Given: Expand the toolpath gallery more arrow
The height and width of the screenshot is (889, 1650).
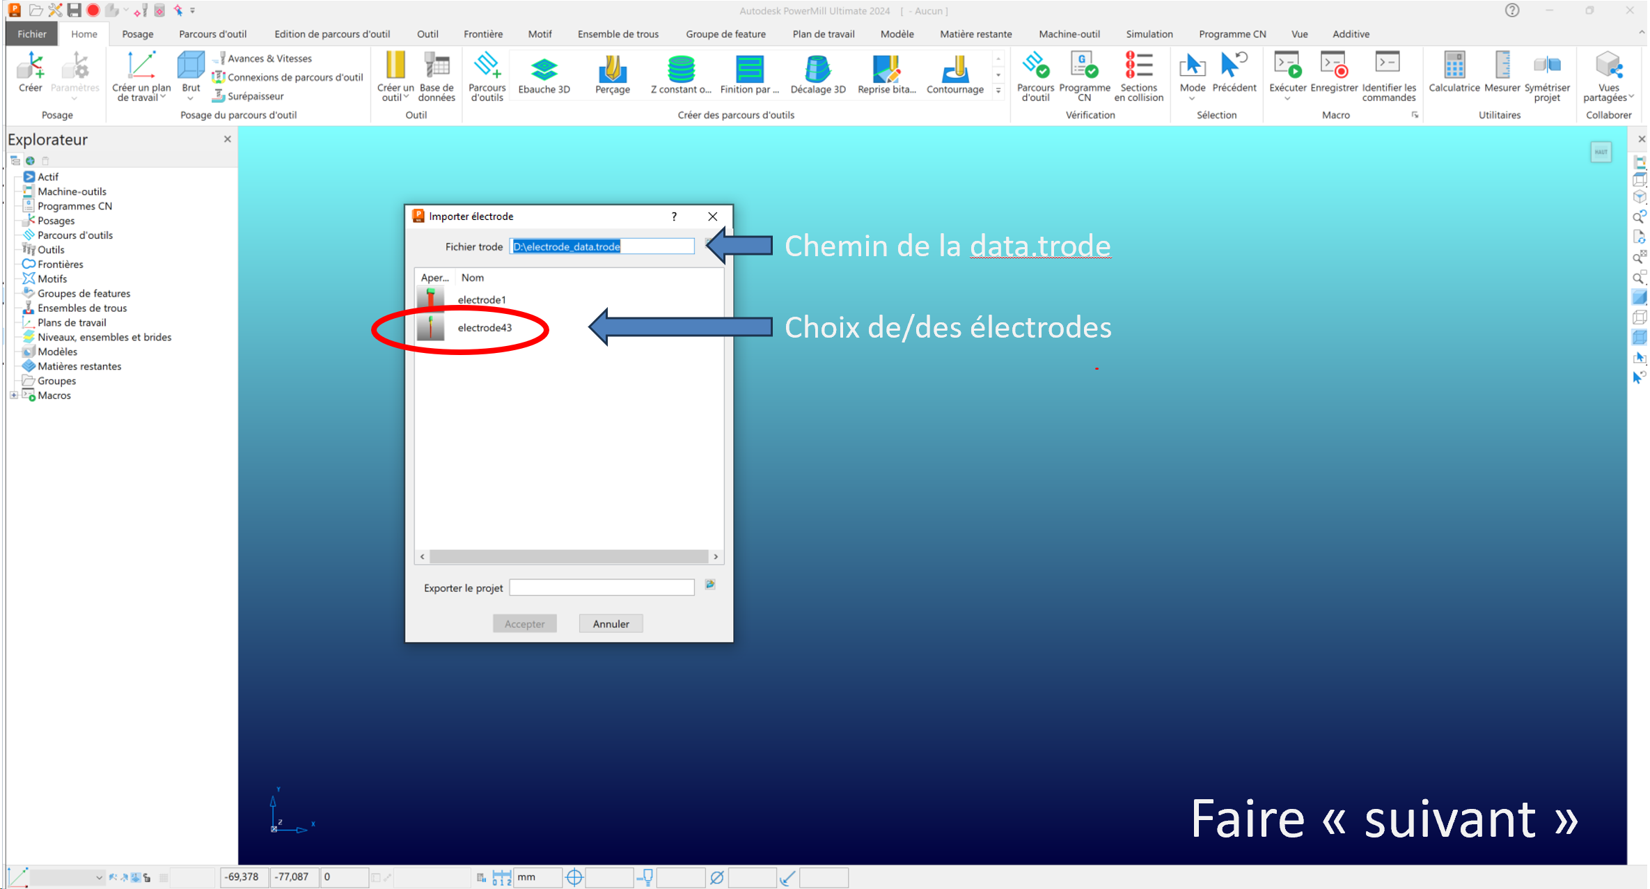Looking at the screenshot, I should pyautogui.click(x=998, y=91).
